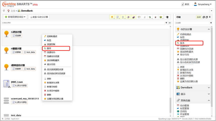Choose 新增派生决策 from the context menu
Screen dimensions: 216x121
tap(53, 83)
